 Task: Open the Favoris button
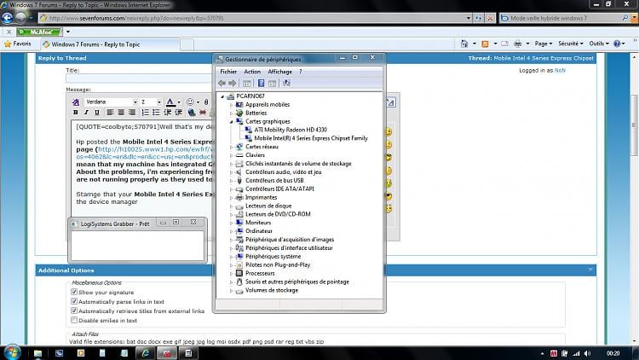tap(18, 44)
